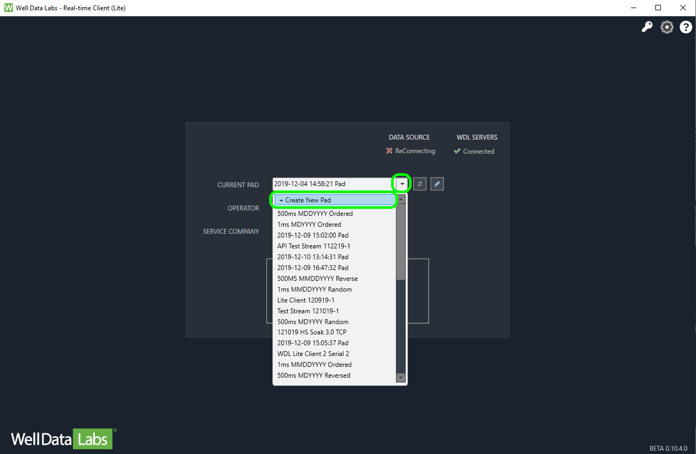
Task: Click the 'OPERATOR' label
Action: pyautogui.click(x=244, y=208)
